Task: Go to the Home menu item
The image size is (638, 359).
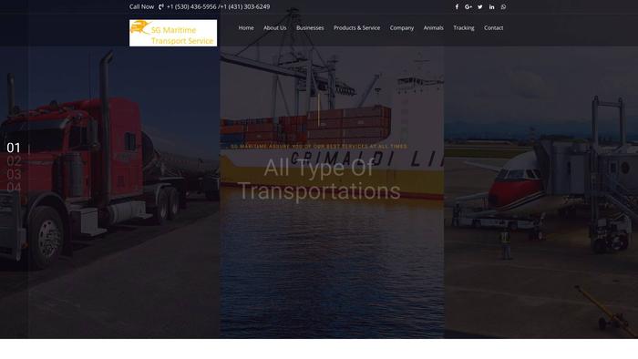Action: [246, 28]
